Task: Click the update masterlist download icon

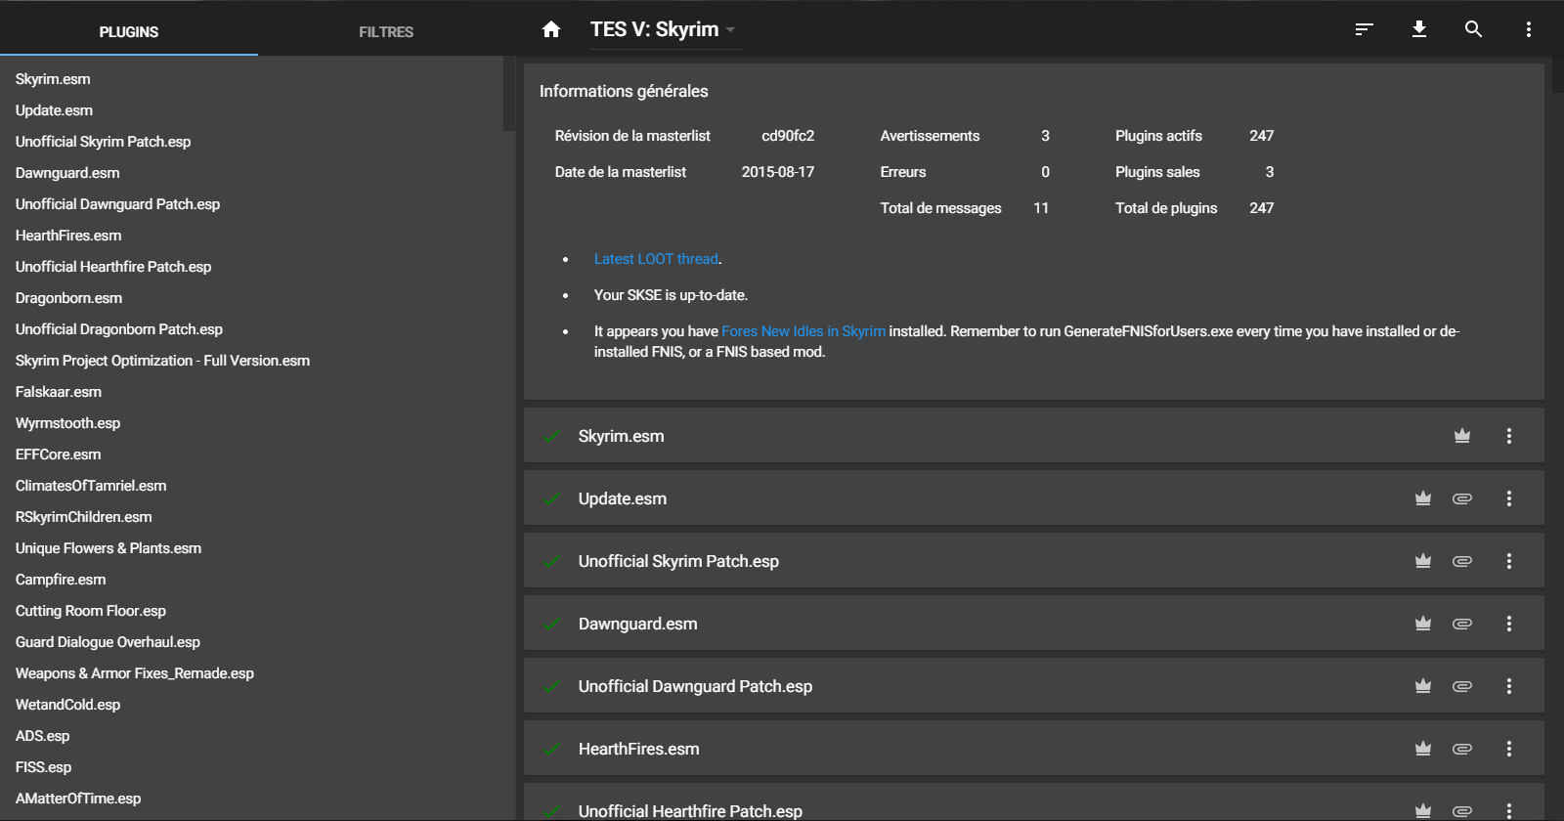Action: tap(1419, 29)
